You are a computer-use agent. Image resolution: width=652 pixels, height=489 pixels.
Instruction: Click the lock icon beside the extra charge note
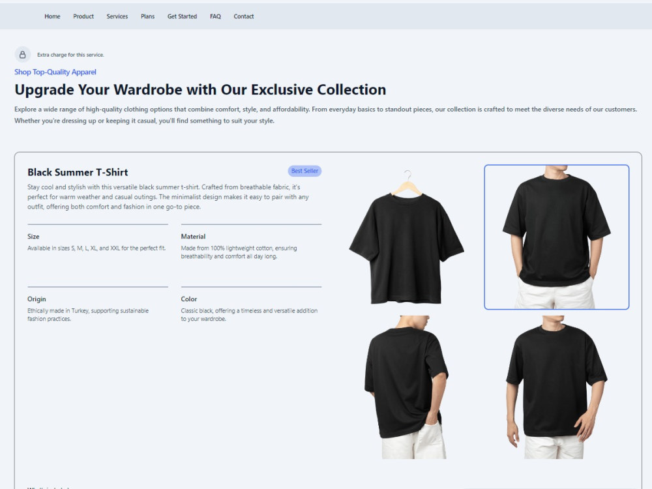pyautogui.click(x=22, y=55)
